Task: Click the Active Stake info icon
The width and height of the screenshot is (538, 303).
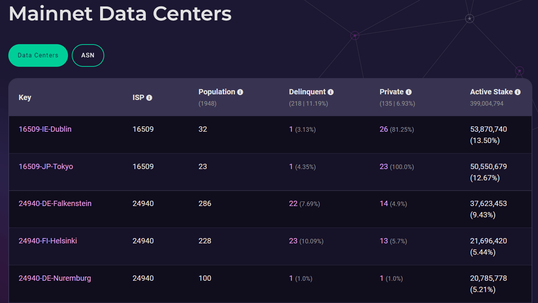Action: [x=518, y=92]
